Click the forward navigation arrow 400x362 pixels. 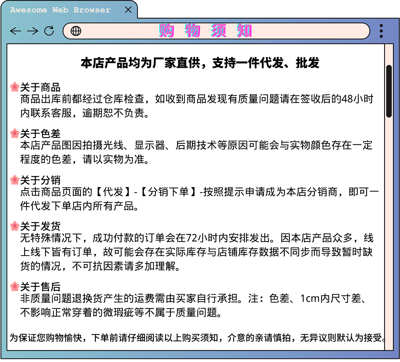coord(33,31)
